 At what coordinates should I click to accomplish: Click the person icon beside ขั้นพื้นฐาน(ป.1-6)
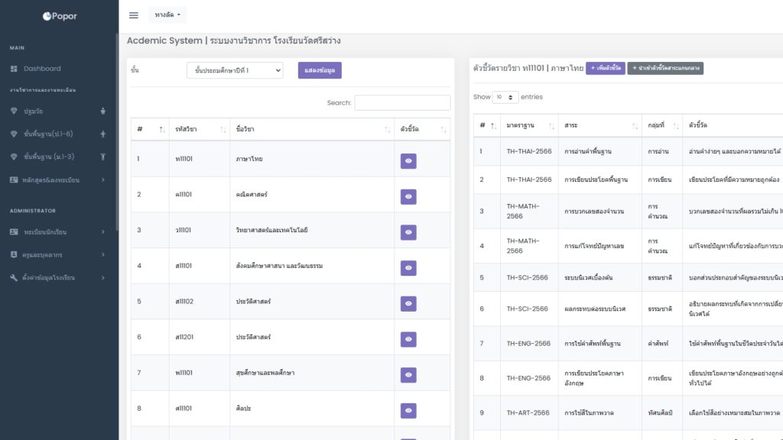coord(103,134)
